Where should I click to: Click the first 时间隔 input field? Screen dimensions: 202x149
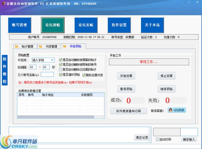(33, 67)
